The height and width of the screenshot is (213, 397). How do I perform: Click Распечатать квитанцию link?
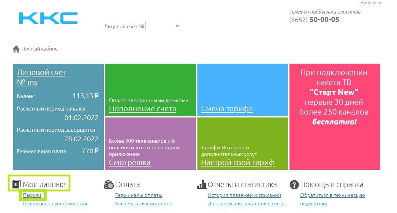click(143, 204)
